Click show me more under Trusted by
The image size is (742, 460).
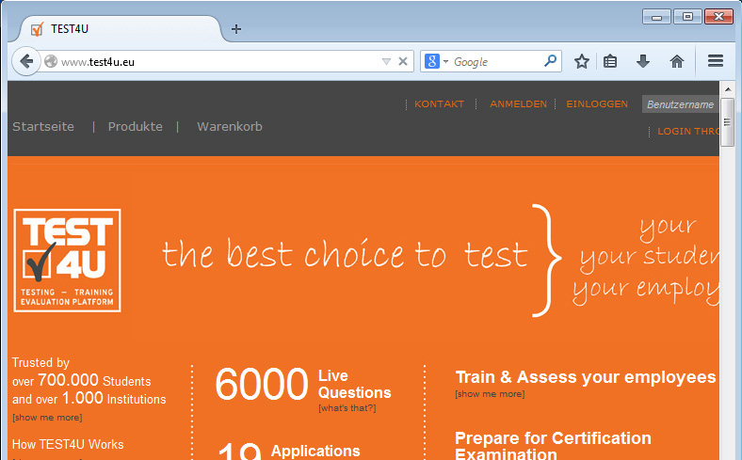pyautogui.click(x=47, y=418)
